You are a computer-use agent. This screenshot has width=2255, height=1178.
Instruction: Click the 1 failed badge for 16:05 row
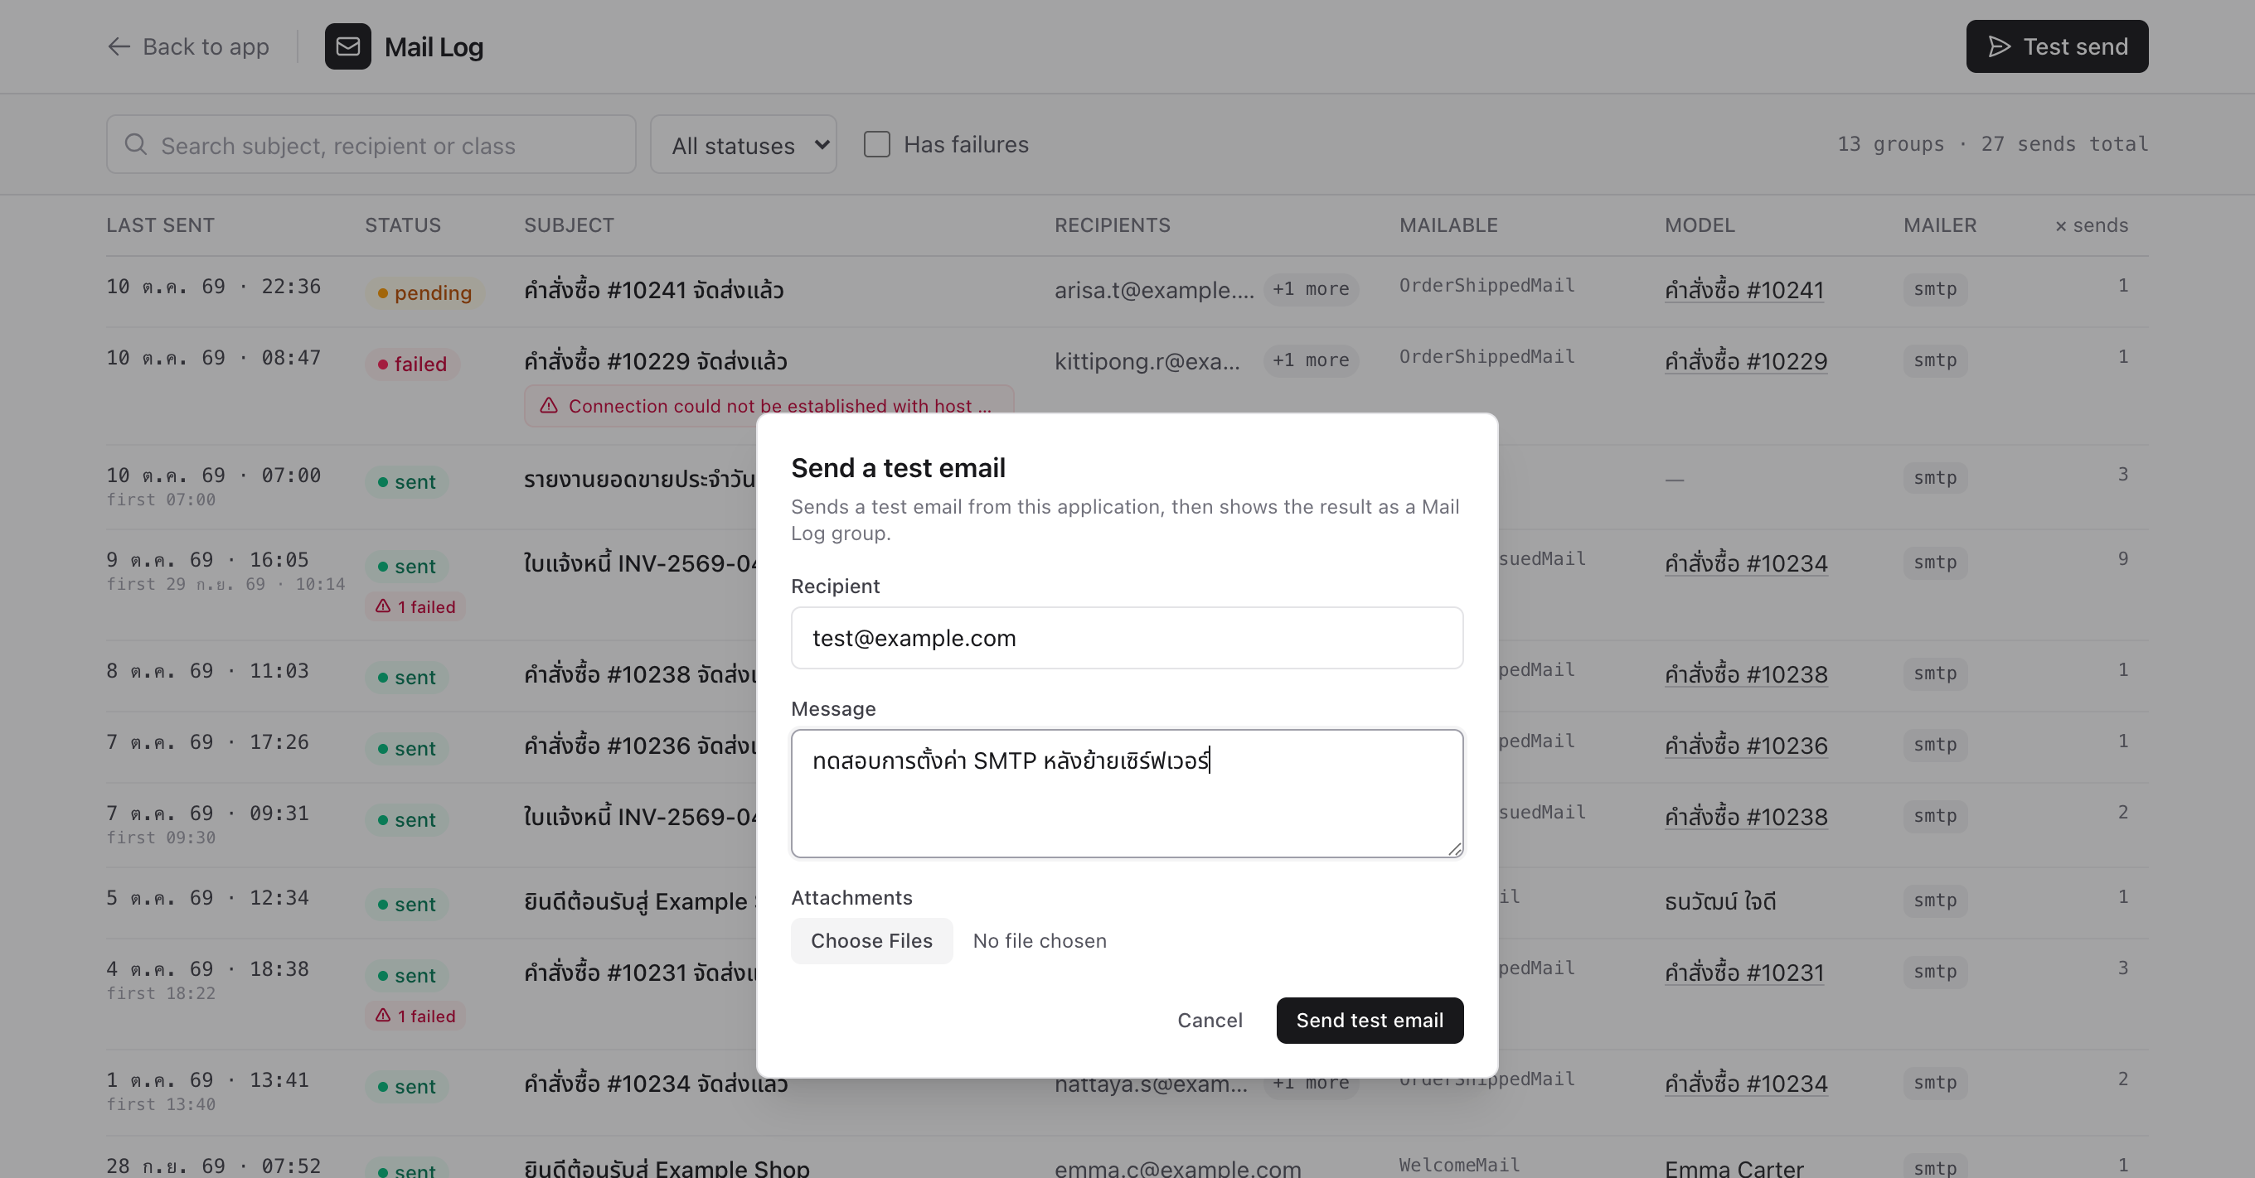point(415,607)
